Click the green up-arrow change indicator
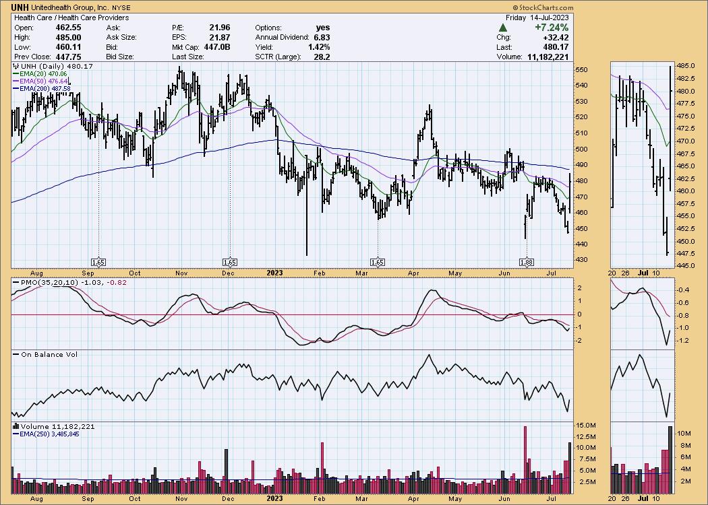Screen dimensions: 708x505 [502, 28]
